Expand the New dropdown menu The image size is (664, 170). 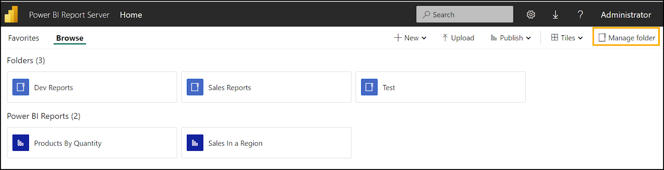[x=410, y=38]
